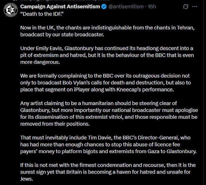Open the three-dot more options menu
The image size is (206, 185).
coord(194,7)
